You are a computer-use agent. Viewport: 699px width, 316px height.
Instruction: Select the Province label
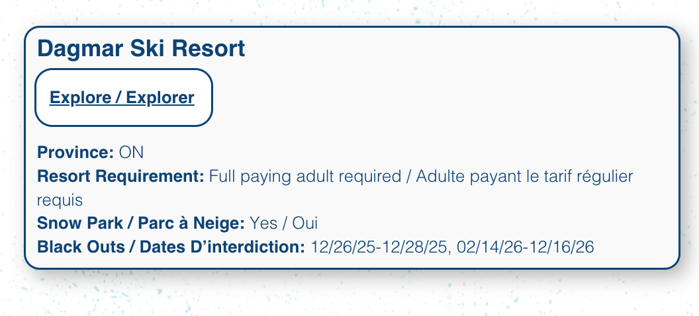(75, 153)
